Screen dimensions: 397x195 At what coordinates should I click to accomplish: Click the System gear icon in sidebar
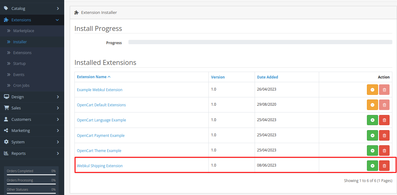click(6, 142)
